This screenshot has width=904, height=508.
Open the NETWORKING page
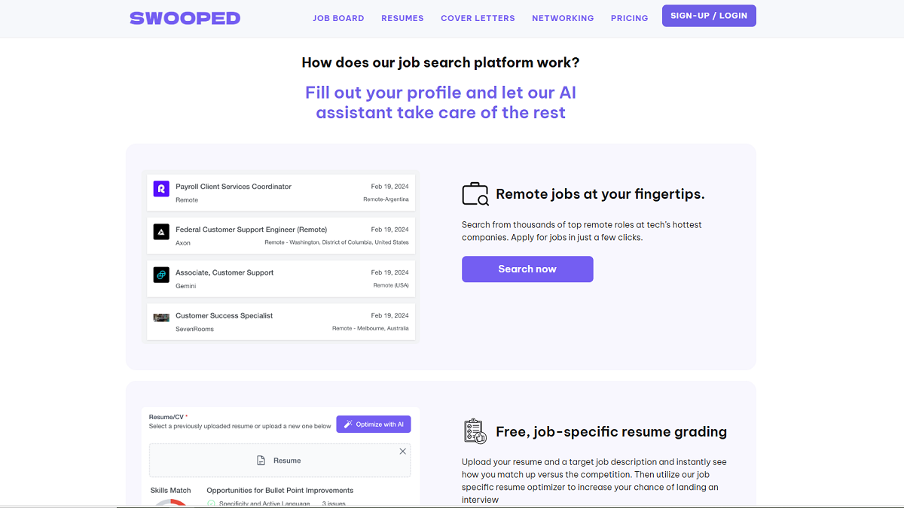pyautogui.click(x=563, y=18)
